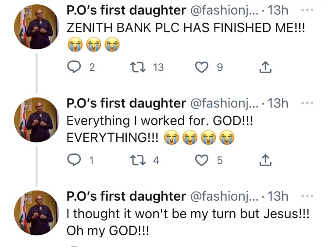Click the 13h timestamp on the third tweet

[277, 197]
